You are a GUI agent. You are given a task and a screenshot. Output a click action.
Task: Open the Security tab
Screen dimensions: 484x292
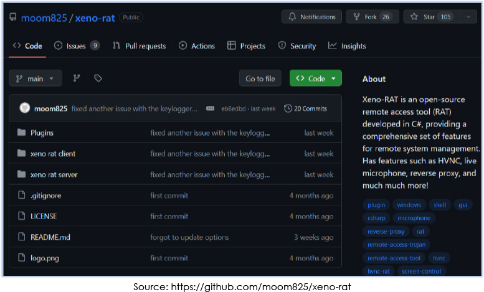point(297,46)
